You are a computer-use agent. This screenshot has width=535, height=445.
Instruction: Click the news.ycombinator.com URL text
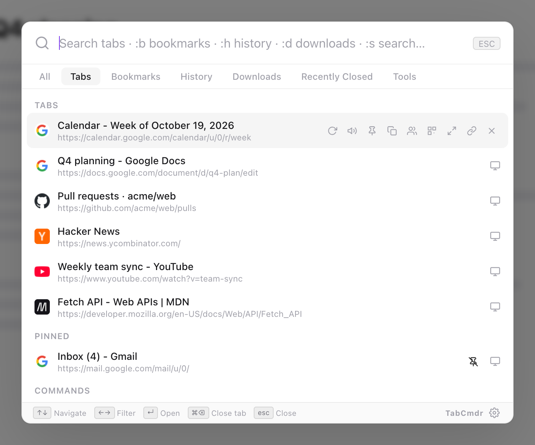[x=119, y=244]
